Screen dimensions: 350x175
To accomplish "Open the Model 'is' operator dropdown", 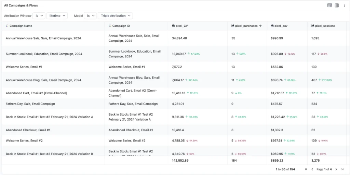I will pos(90,16).
